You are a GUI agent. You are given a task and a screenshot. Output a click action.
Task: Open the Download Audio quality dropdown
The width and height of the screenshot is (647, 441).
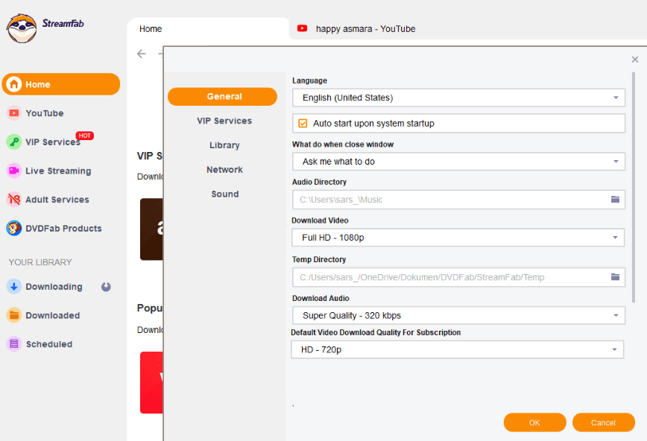click(459, 316)
